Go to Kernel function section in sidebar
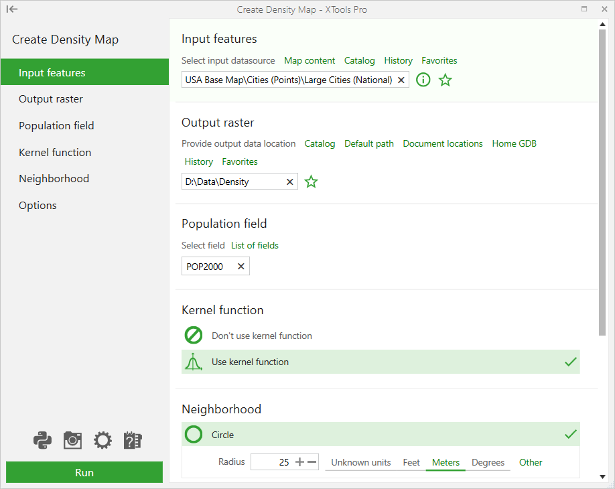The height and width of the screenshot is (489, 615). tap(55, 152)
